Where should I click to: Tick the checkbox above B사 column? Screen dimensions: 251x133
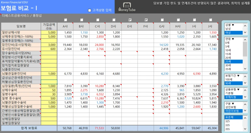[82, 20]
